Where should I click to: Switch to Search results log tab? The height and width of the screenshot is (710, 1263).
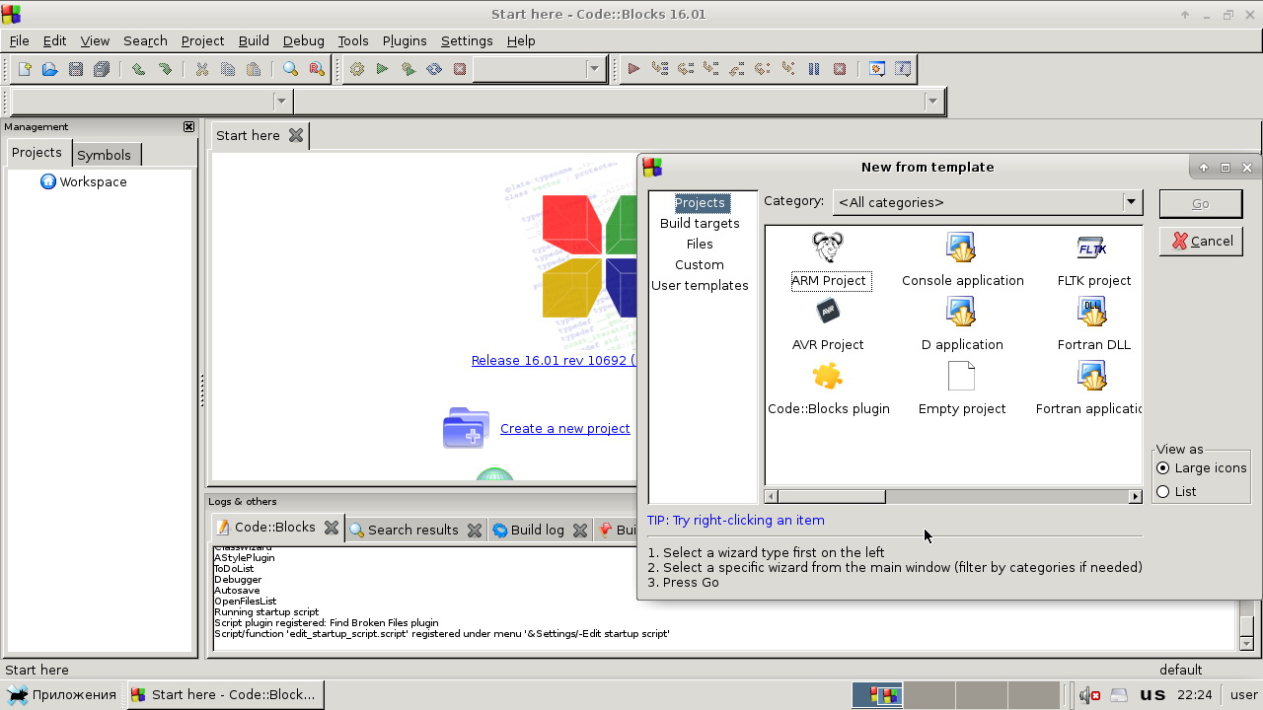click(413, 530)
